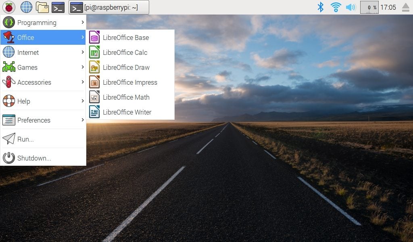413x242 pixels.
Task: Click the Shutdown... option
Action: click(x=34, y=158)
